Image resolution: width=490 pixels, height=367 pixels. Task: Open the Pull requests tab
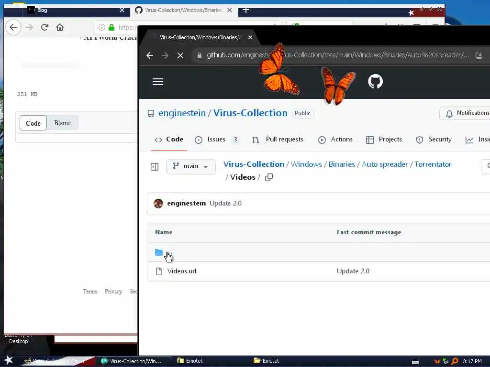[278, 140]
